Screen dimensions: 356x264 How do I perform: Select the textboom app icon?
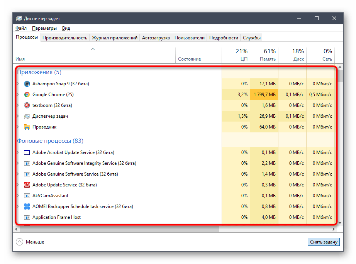click(x=27, y=105)
